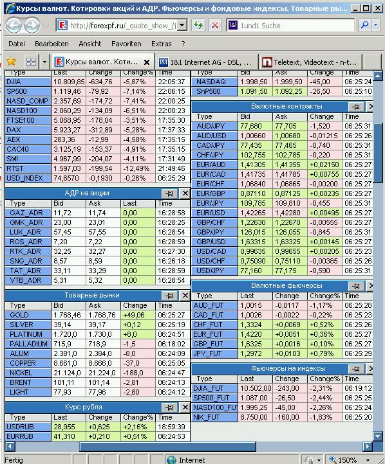Pin the Валютные фьючерсы panel
This screenshot has height=464, width=385.
click(356, 286)
